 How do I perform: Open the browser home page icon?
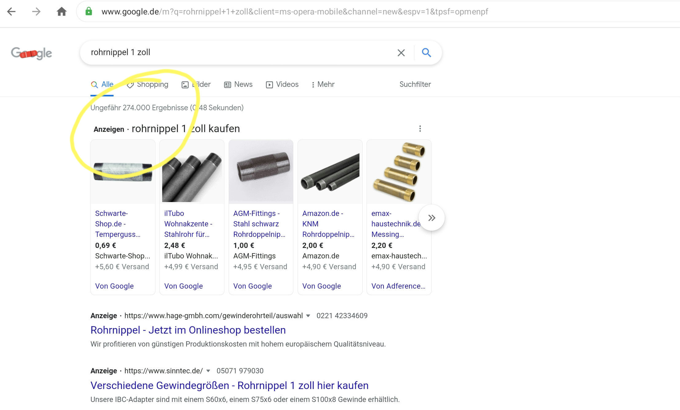click(62, 12)
